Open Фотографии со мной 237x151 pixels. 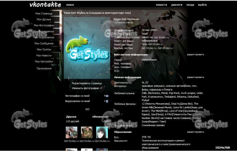[77, 96]
